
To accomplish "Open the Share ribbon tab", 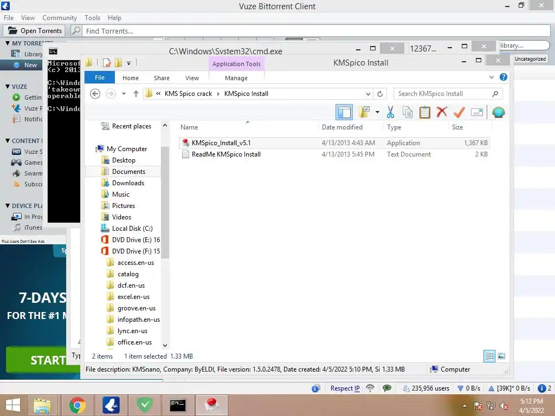I will click(x=162, y=78).
